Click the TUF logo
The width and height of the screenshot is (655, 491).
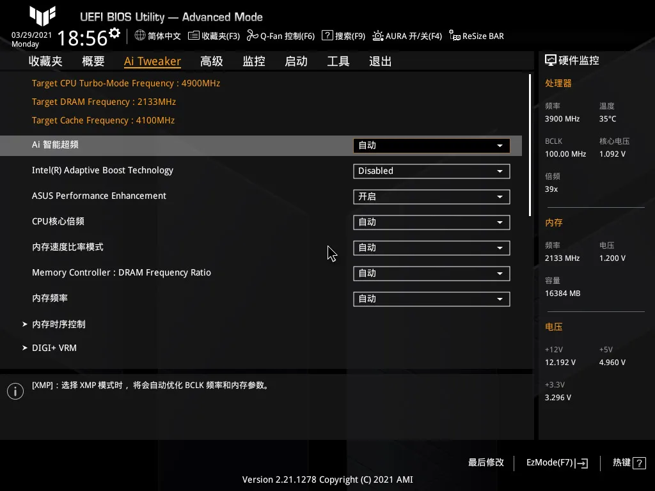(x=42, y=16)
